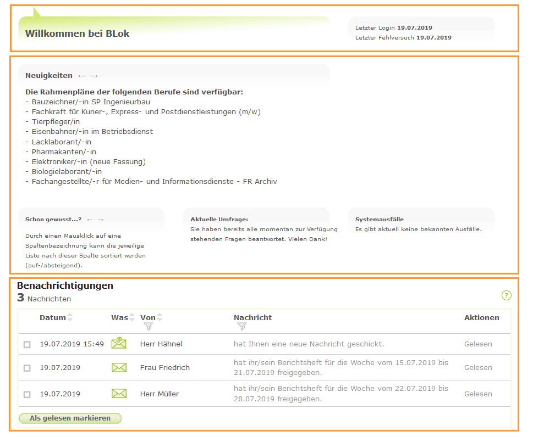The height and width of the screenshot is (437, 533).
Task: Click the Willkommen bei BLok banner
Action: coord(77,33)
